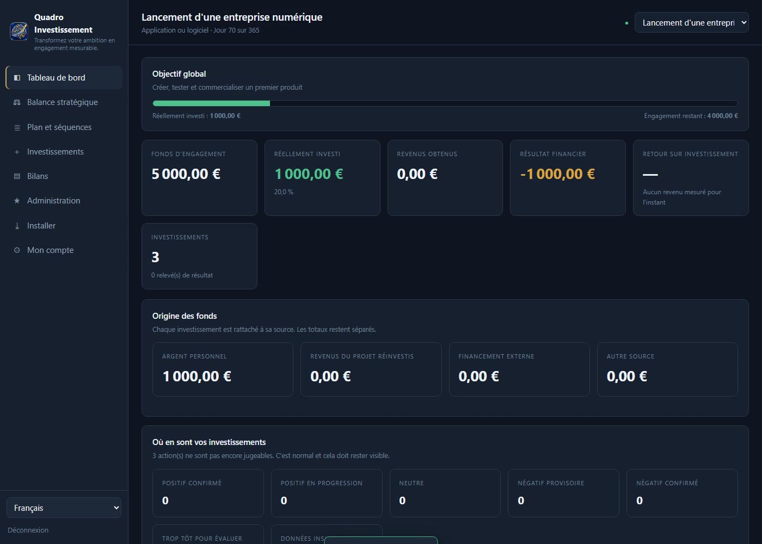Viewport: 762px width, 544px height.
Task: Click the Objectif global progress bar
Action: 445,103
